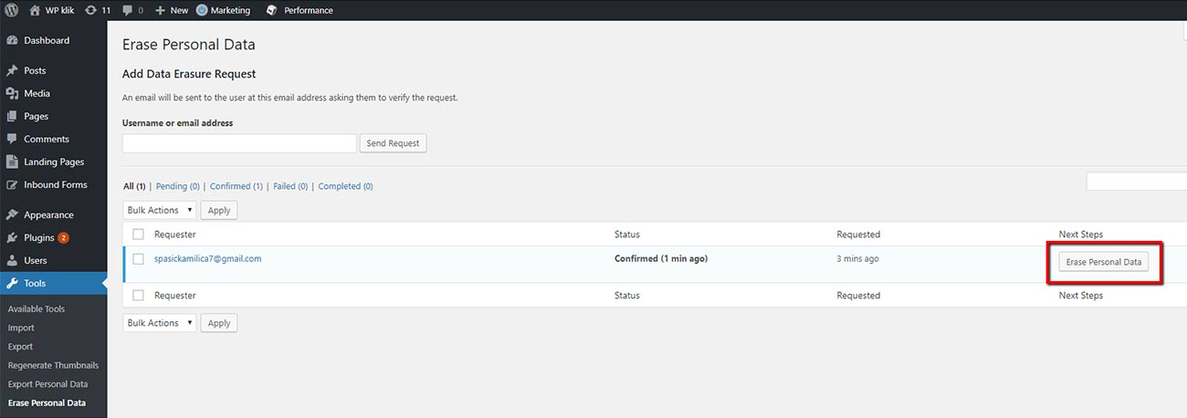Go to Import submenu item
The width and height of the screenshot is (1187, 418).
pyautogui.click(x=21, y=328)
